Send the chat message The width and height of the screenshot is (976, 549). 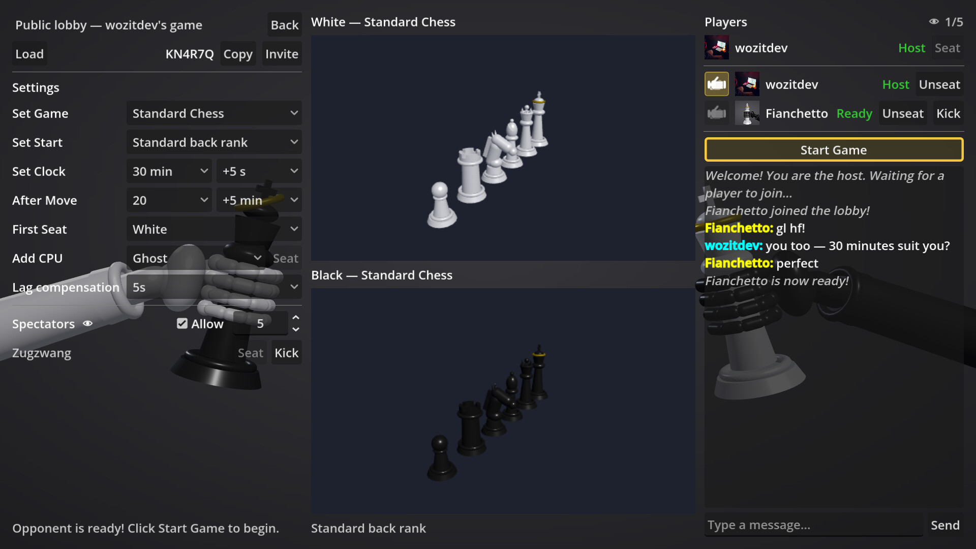[945, 525]
